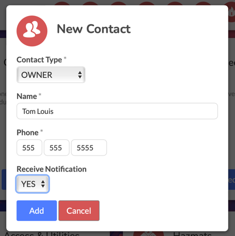Select the phone box containing 5555
This screenshot has width=235, height=236.
pyautogui.click(x=89, y=147)
